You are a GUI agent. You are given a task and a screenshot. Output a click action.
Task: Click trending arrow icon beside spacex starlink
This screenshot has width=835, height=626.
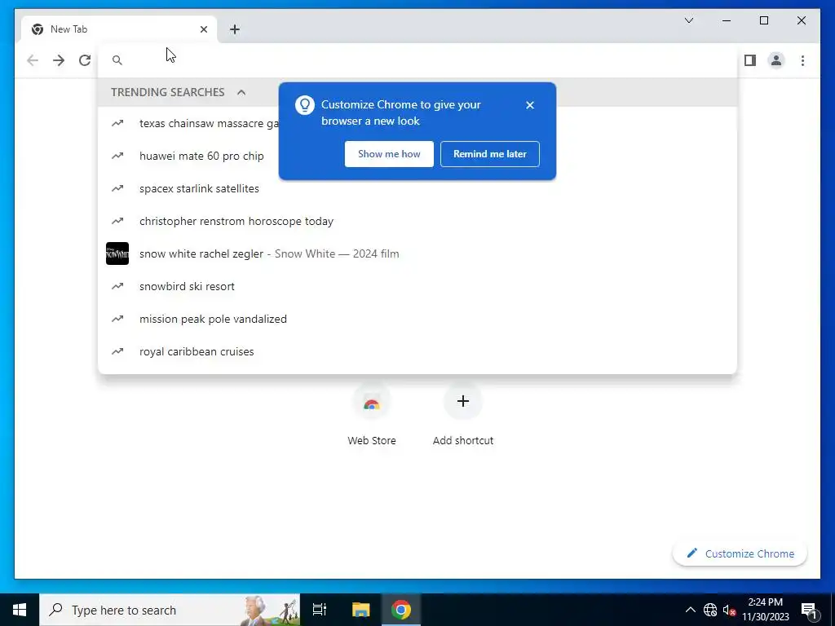click(x=117, y=188)
